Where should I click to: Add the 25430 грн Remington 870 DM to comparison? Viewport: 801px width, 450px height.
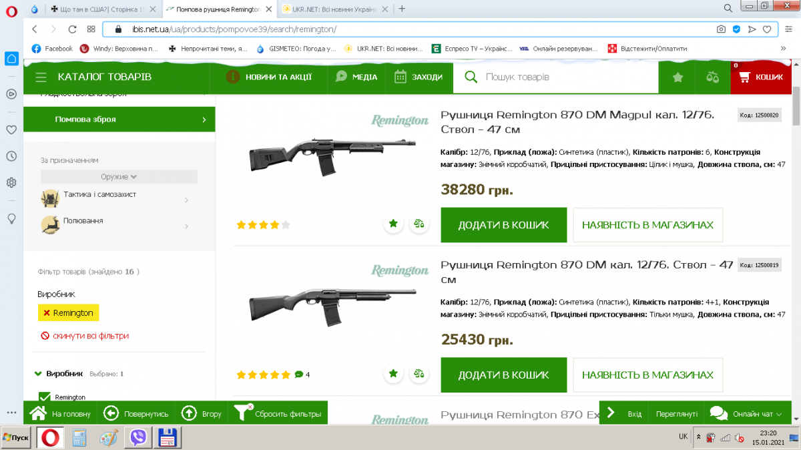(419, 373)
